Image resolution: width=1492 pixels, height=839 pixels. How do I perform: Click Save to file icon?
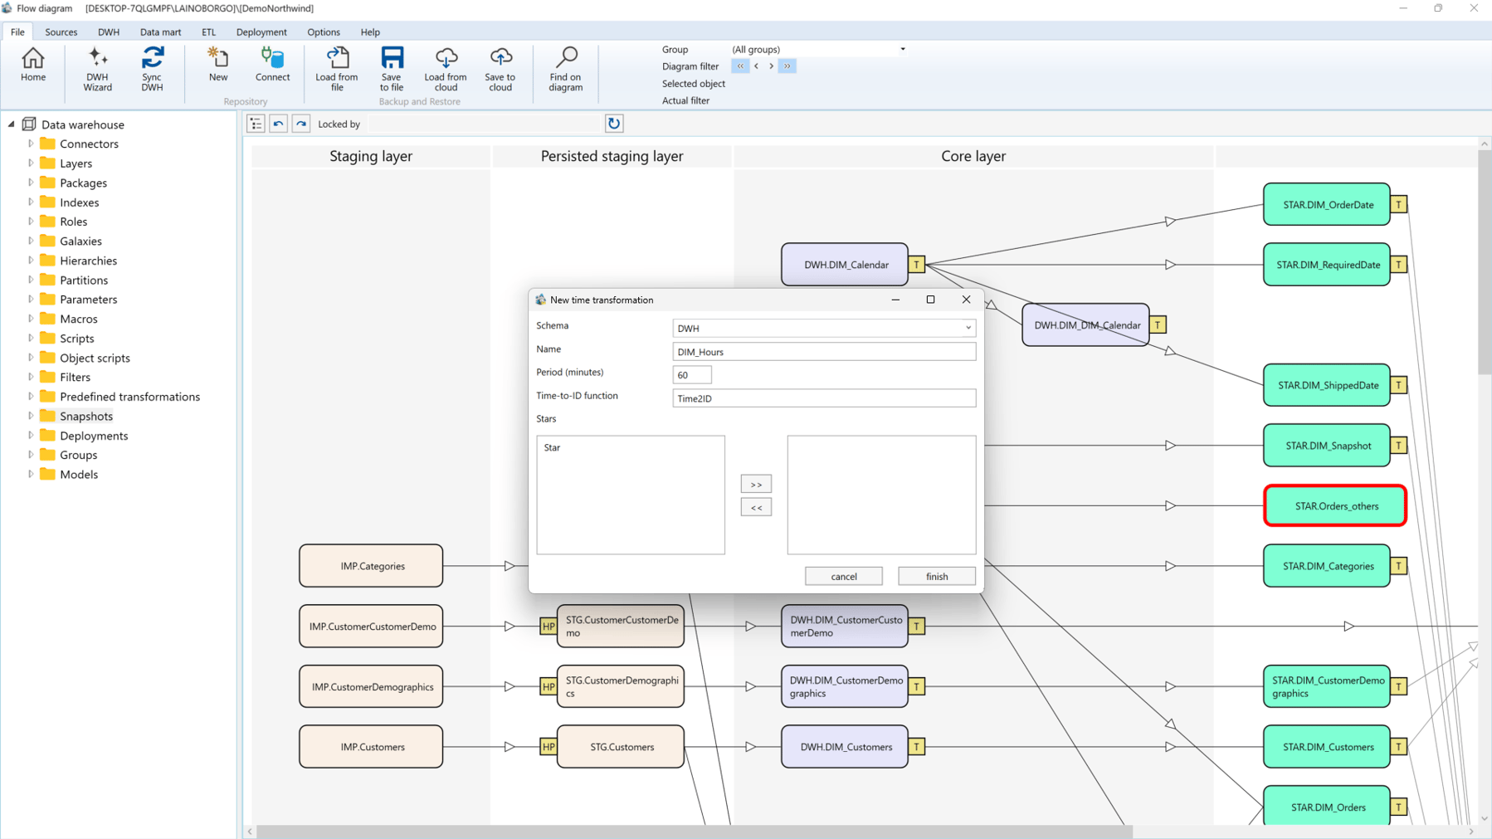pyautogui.click(x=392, y=69)
